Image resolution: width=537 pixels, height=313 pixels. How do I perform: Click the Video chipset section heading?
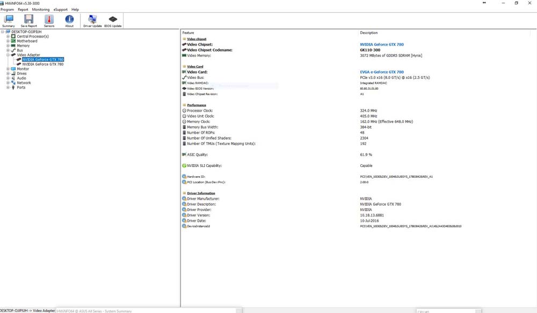point(197,39)
